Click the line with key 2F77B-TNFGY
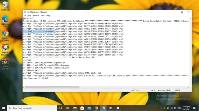The image size is (199, 111). pyautogui.click(x=73, y=55)
